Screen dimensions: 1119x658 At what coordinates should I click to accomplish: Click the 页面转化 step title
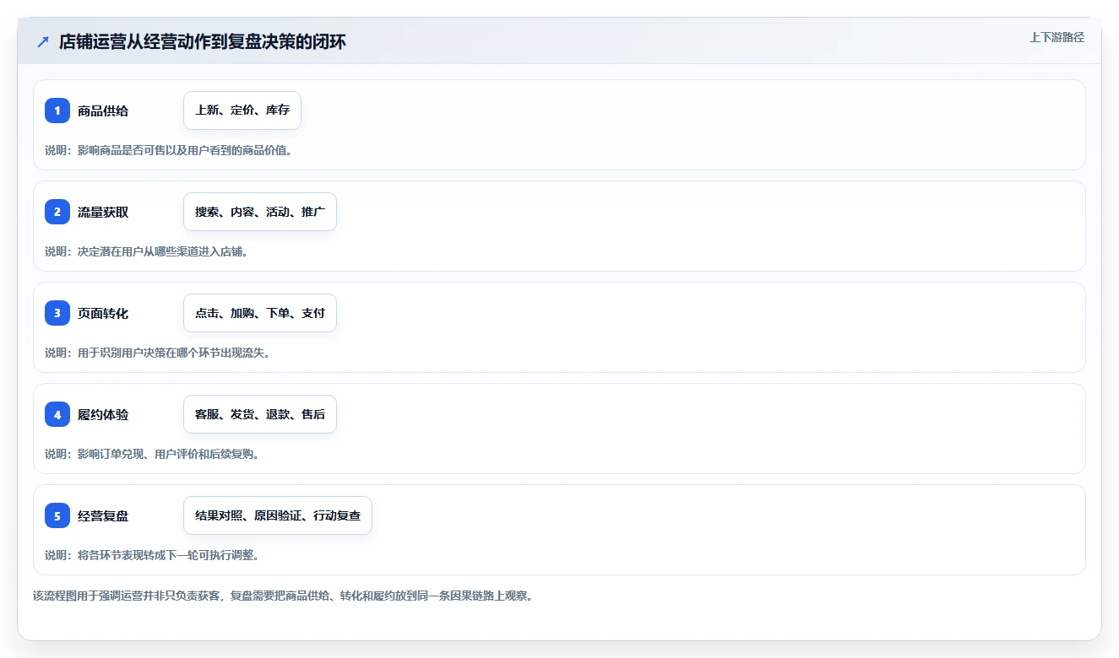pos(103,313)
